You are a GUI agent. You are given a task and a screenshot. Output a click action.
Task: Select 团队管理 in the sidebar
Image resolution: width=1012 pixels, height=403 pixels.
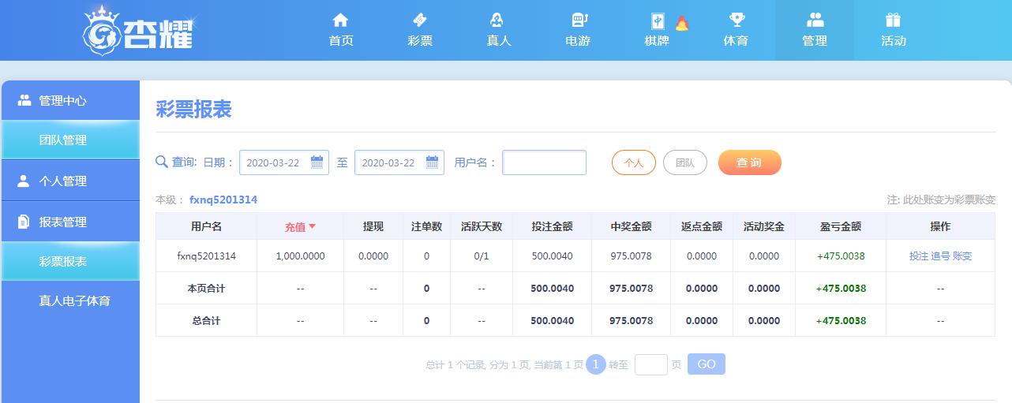pos(70,140)
